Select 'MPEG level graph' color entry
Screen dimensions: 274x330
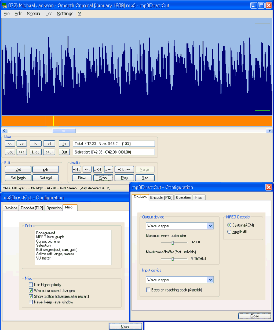(50, 237)
